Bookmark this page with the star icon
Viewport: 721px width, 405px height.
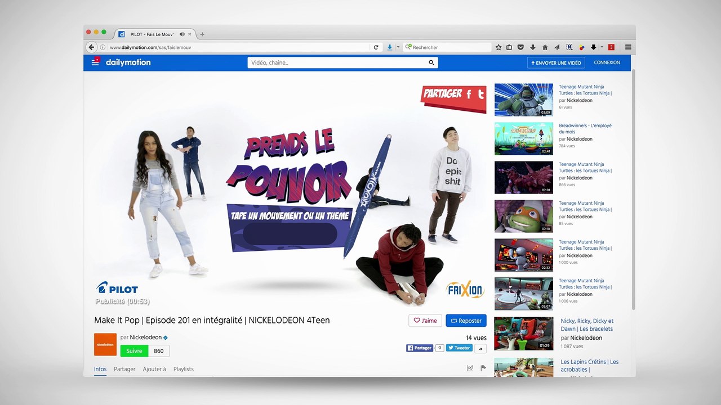499,47
